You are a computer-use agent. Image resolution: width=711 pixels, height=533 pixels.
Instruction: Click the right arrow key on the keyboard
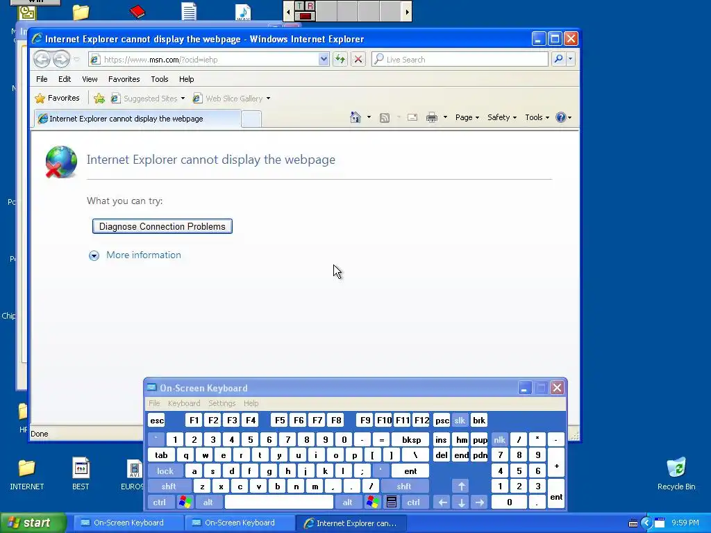click(480, 502)
